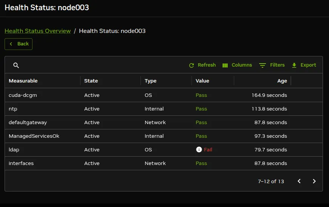
Task: Click the Active state in cuda-dcgm row
Action: point(92,95)
